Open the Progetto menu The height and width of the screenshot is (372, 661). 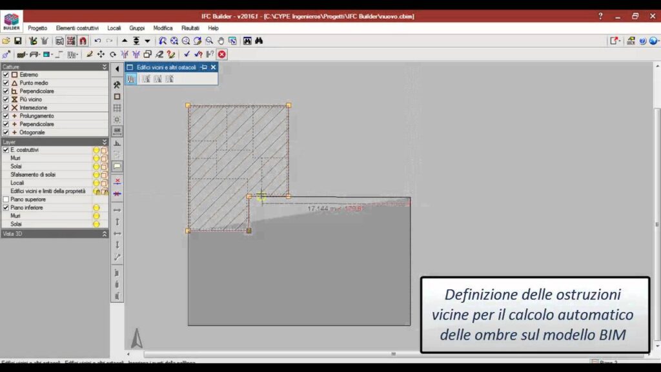pyautogui.click(x=37, y=28)
